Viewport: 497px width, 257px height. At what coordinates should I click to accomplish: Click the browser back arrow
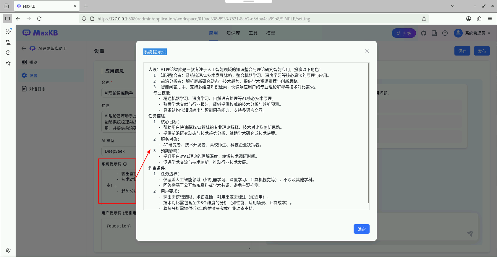18,19
